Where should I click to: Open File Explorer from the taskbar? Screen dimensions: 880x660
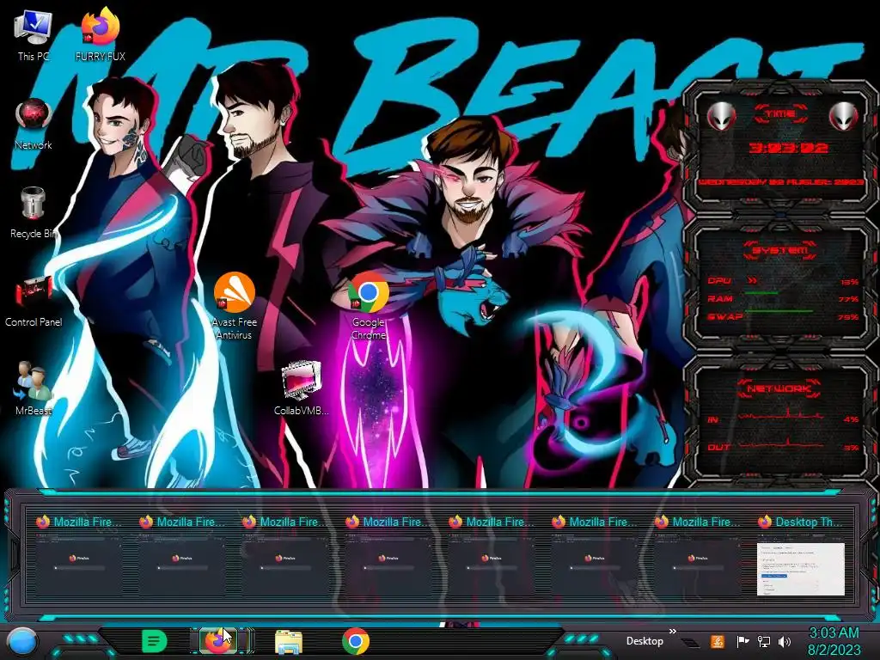(289, 641)
